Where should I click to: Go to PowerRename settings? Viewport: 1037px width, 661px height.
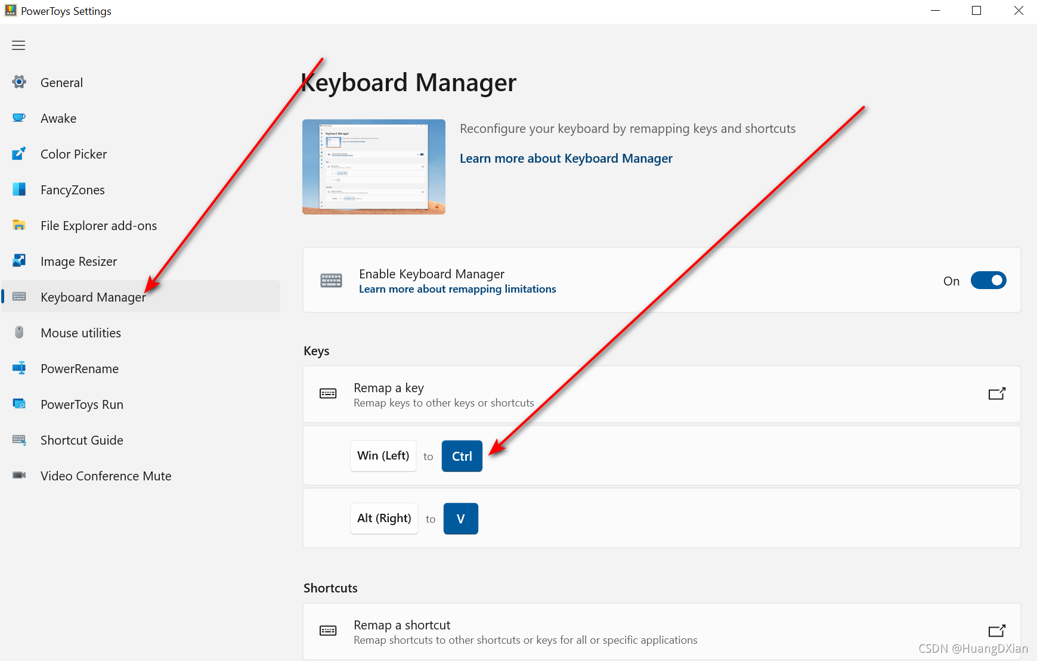tap(141, 368)
